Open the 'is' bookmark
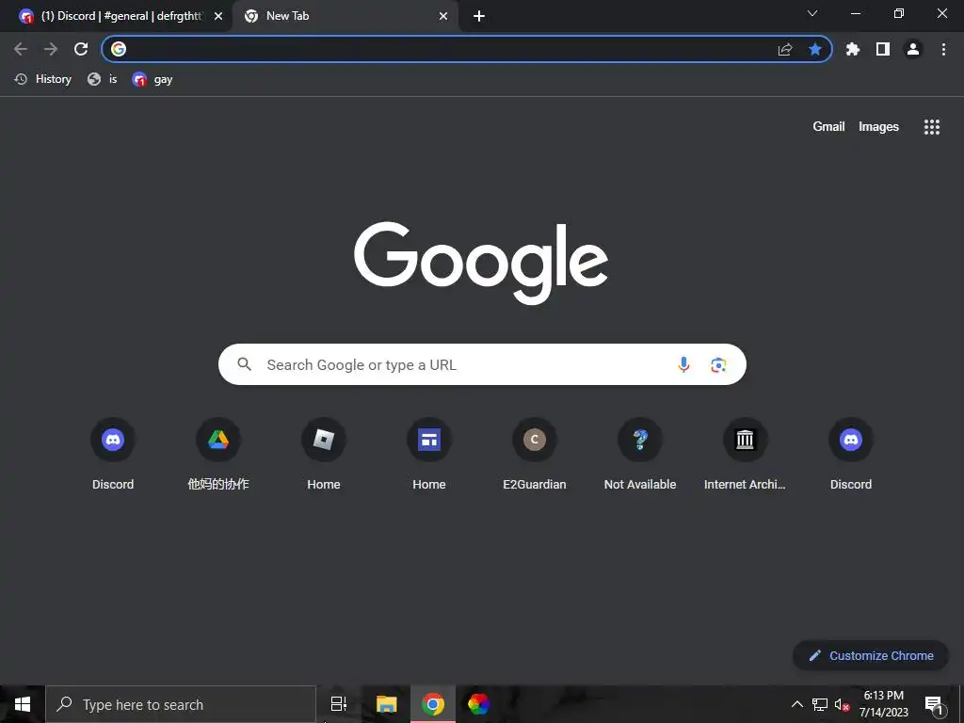Image resolution: width=964 pixels, height=723 pixels. tap(102, 79)
